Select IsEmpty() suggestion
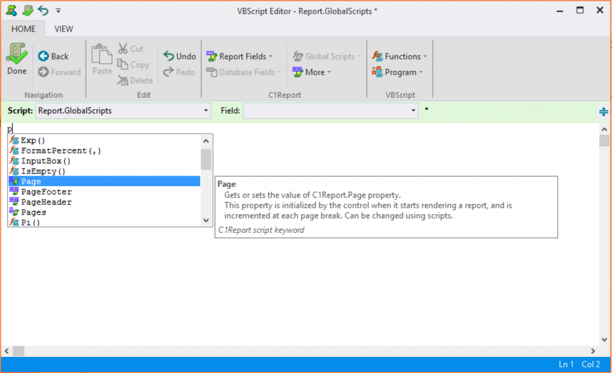 click(105, 171)
